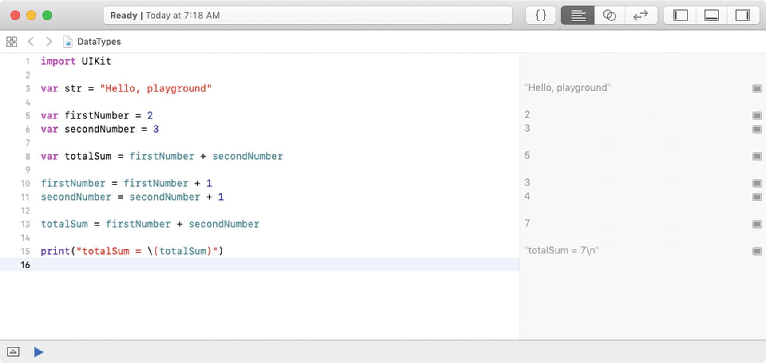Image resolution: width=766 pixels, height=363 pixels.
Task: Open the Library curly-braces button
Action: [x=540, y=15]
